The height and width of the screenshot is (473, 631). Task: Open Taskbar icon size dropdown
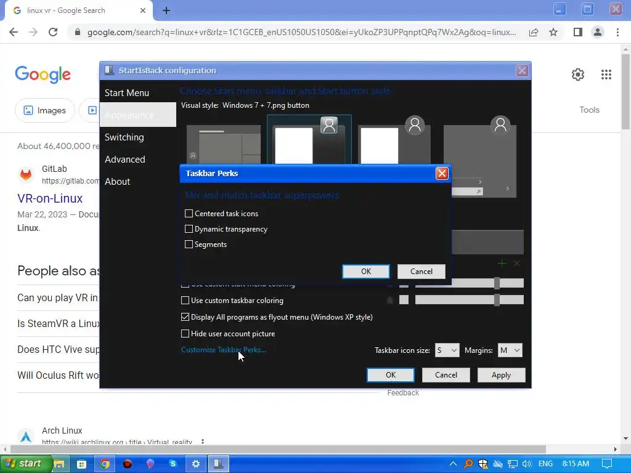[447, 350]
